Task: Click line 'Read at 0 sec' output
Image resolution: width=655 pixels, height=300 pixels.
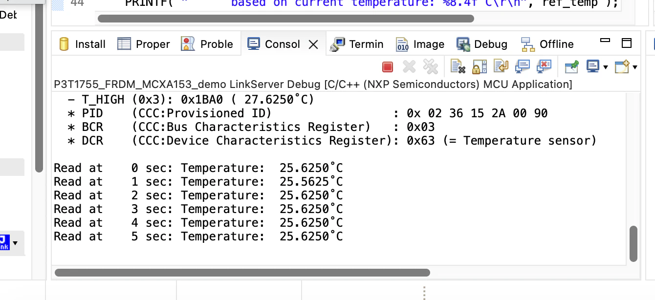Action: [198, 168]
